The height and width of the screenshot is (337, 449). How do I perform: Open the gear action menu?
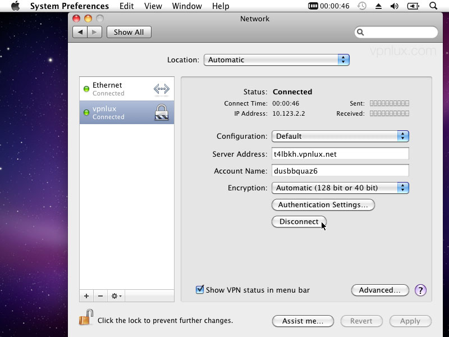116,296
